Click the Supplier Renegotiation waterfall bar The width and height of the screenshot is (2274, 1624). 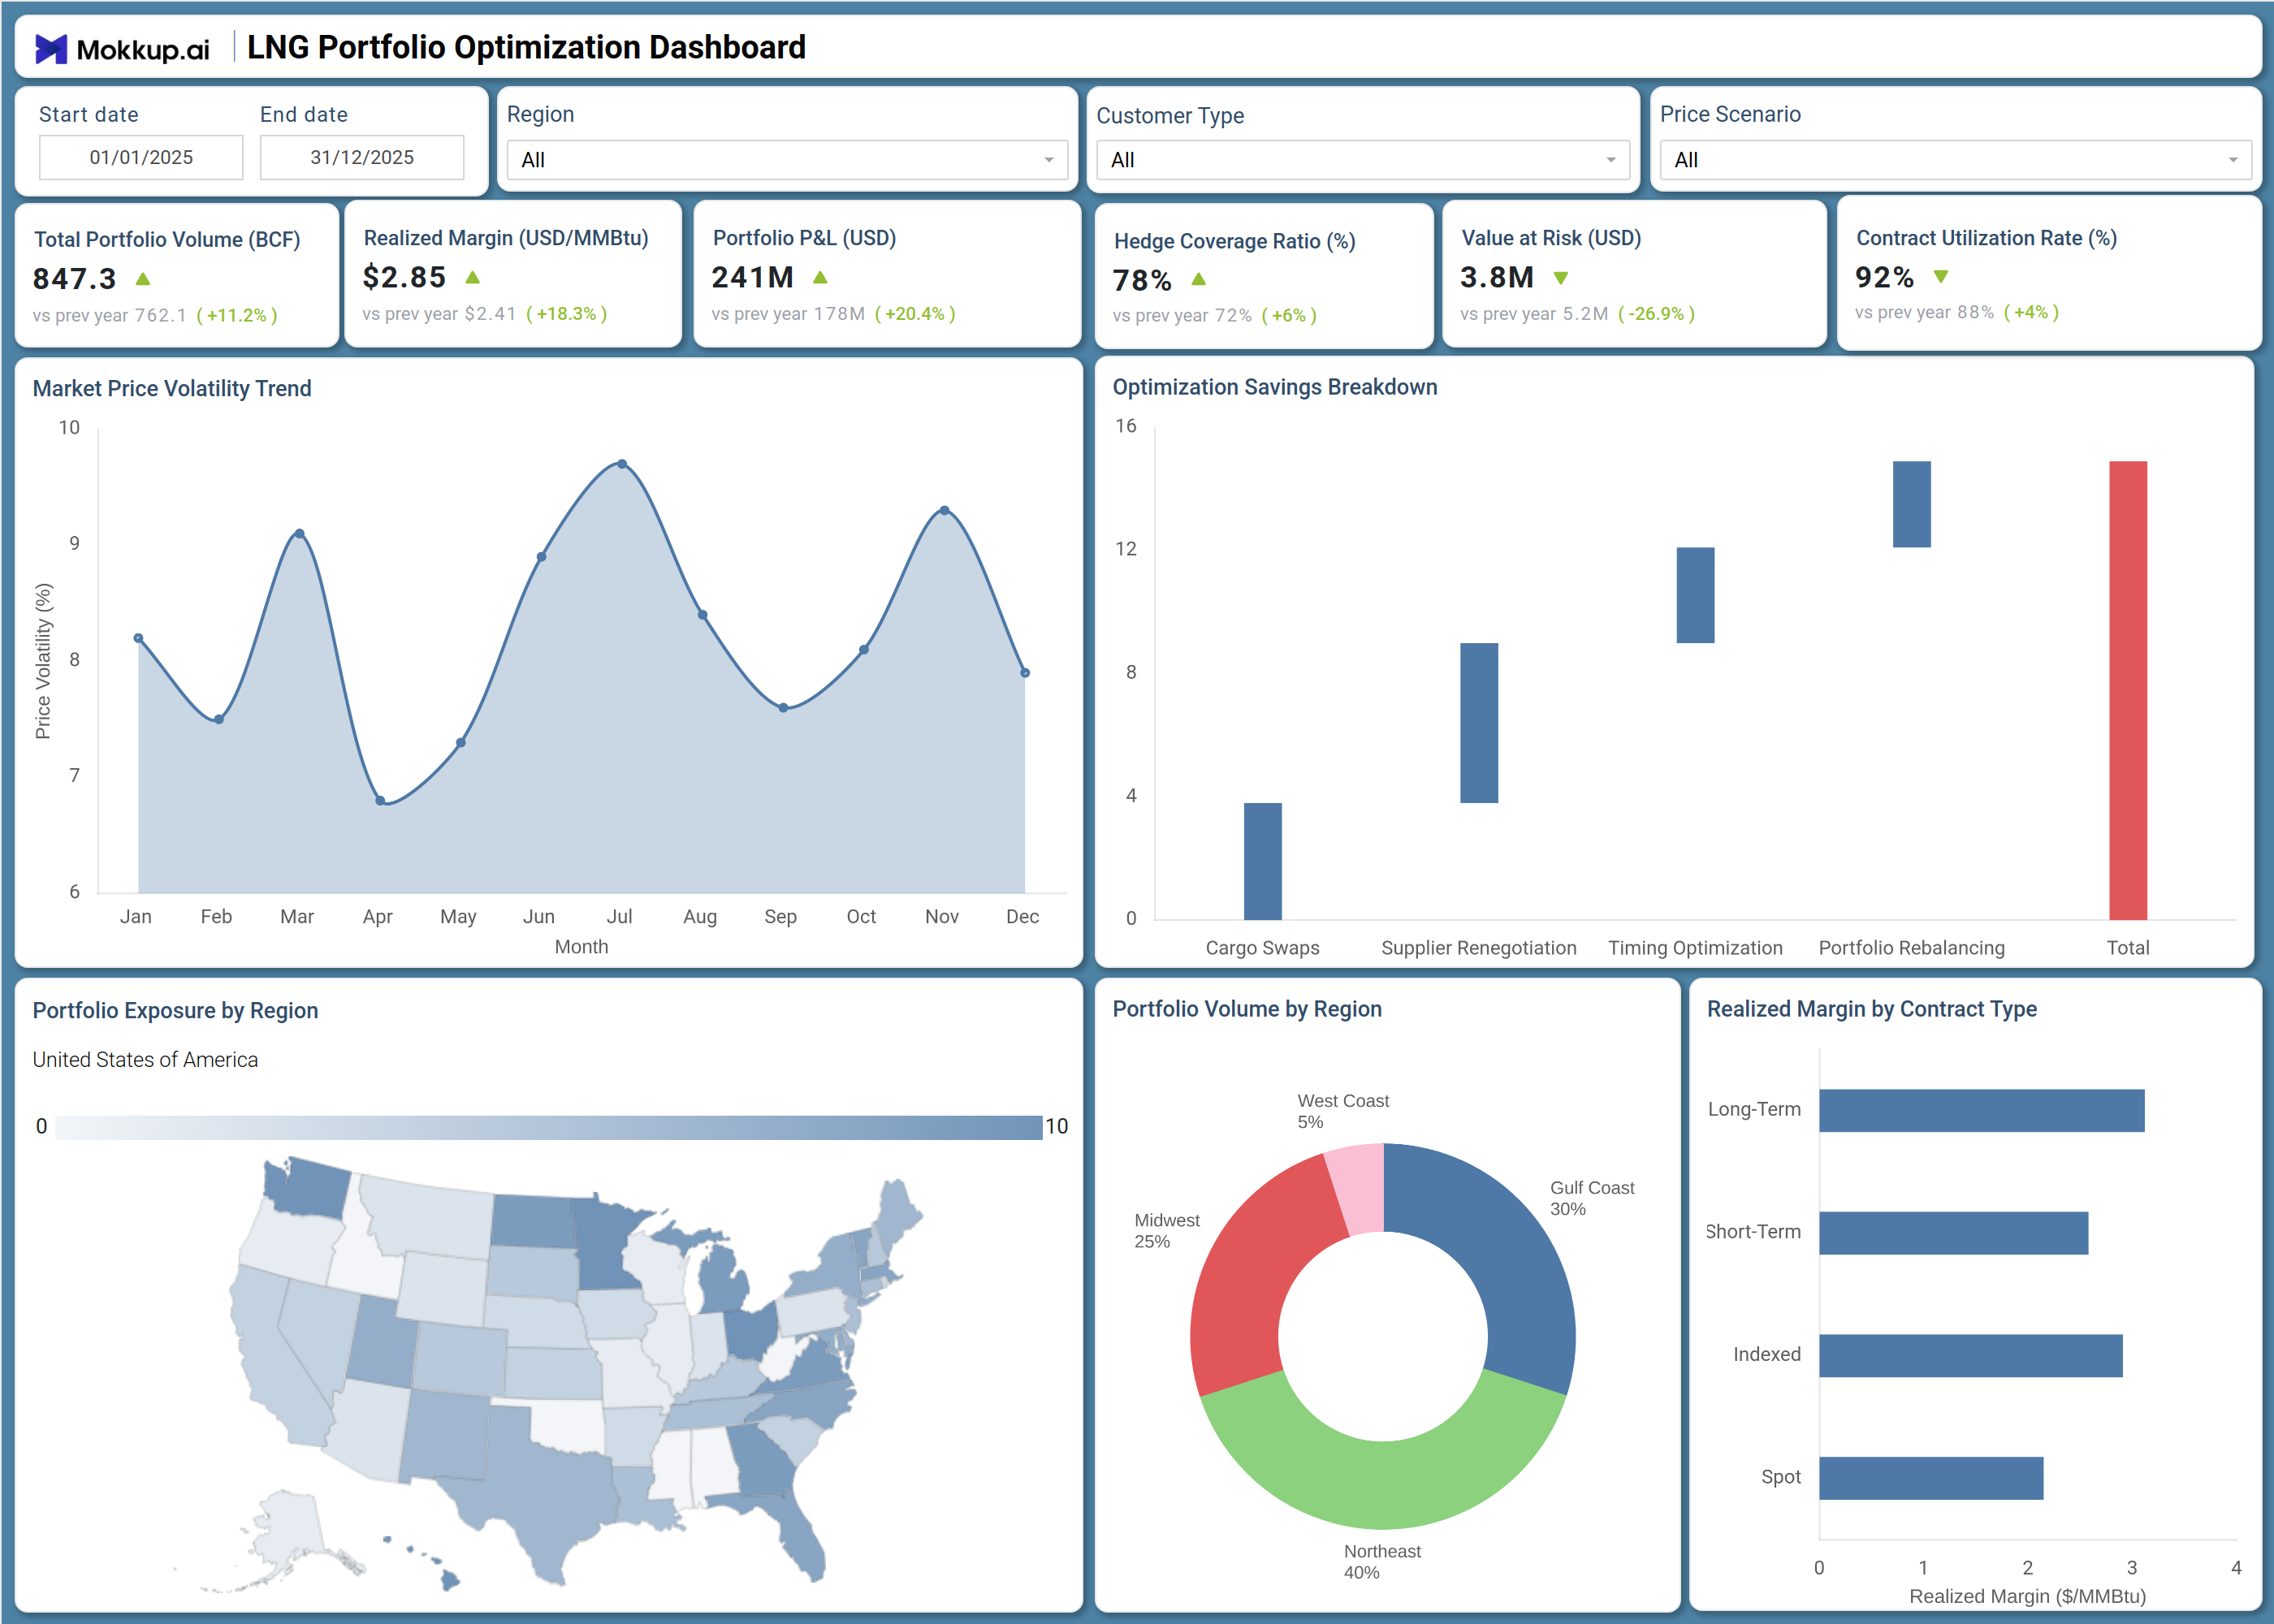[x=1479, y=723]
